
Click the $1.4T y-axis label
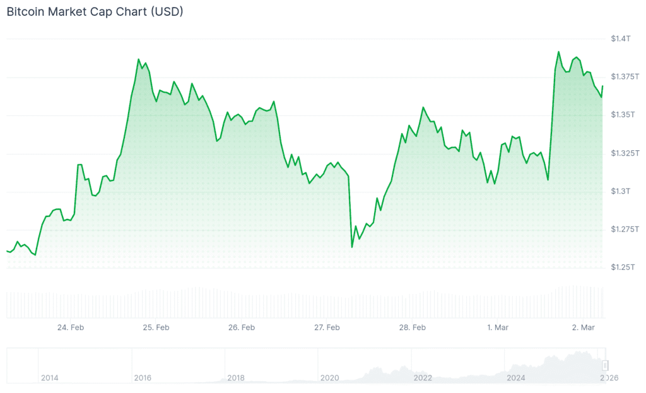coord(620,38)
